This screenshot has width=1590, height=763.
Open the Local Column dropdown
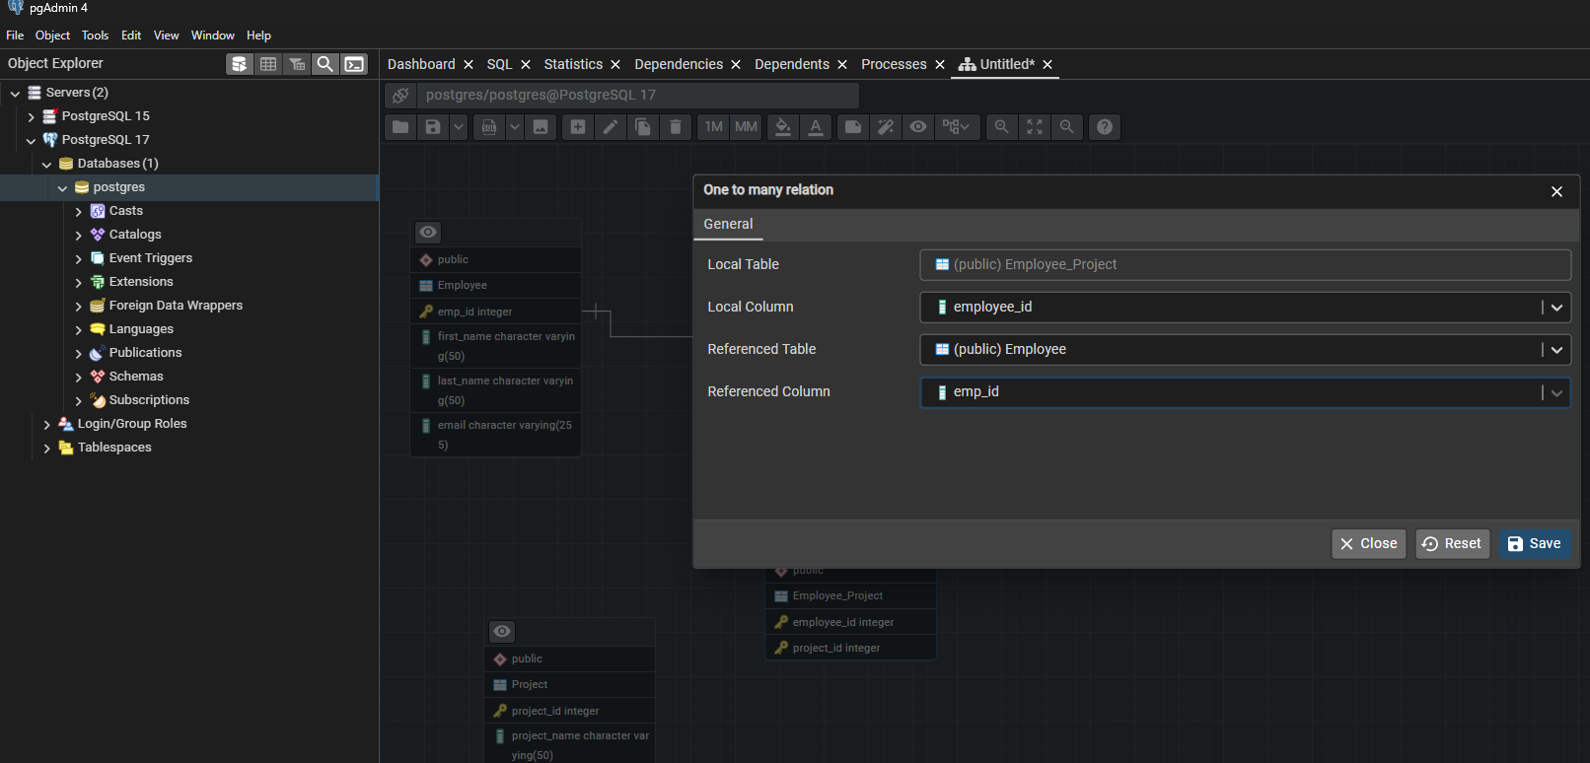1555,308
